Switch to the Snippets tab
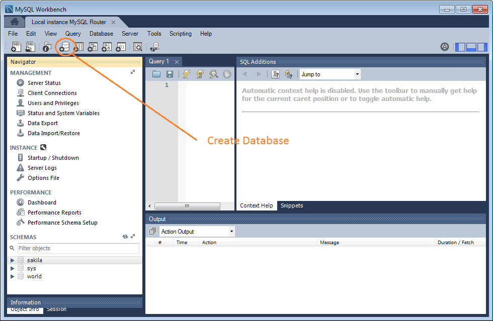The image size is (493, 321). (292, 205)
